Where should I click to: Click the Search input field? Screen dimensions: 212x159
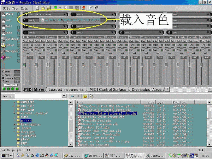click(x=38, y=96)
